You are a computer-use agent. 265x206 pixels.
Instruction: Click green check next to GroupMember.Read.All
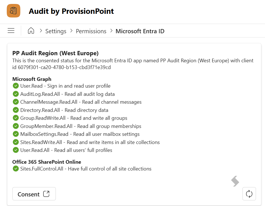tap(16, 126)
